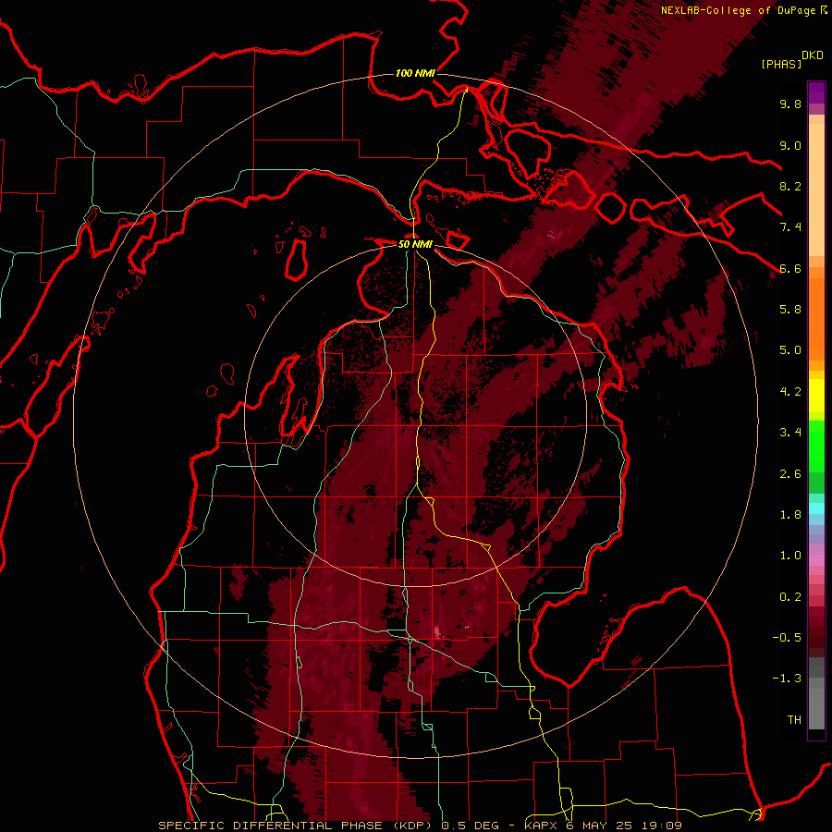Pick the purple segment at top of color scale
The height and width of the screenshot is (832, 832).
click(816, 92)
